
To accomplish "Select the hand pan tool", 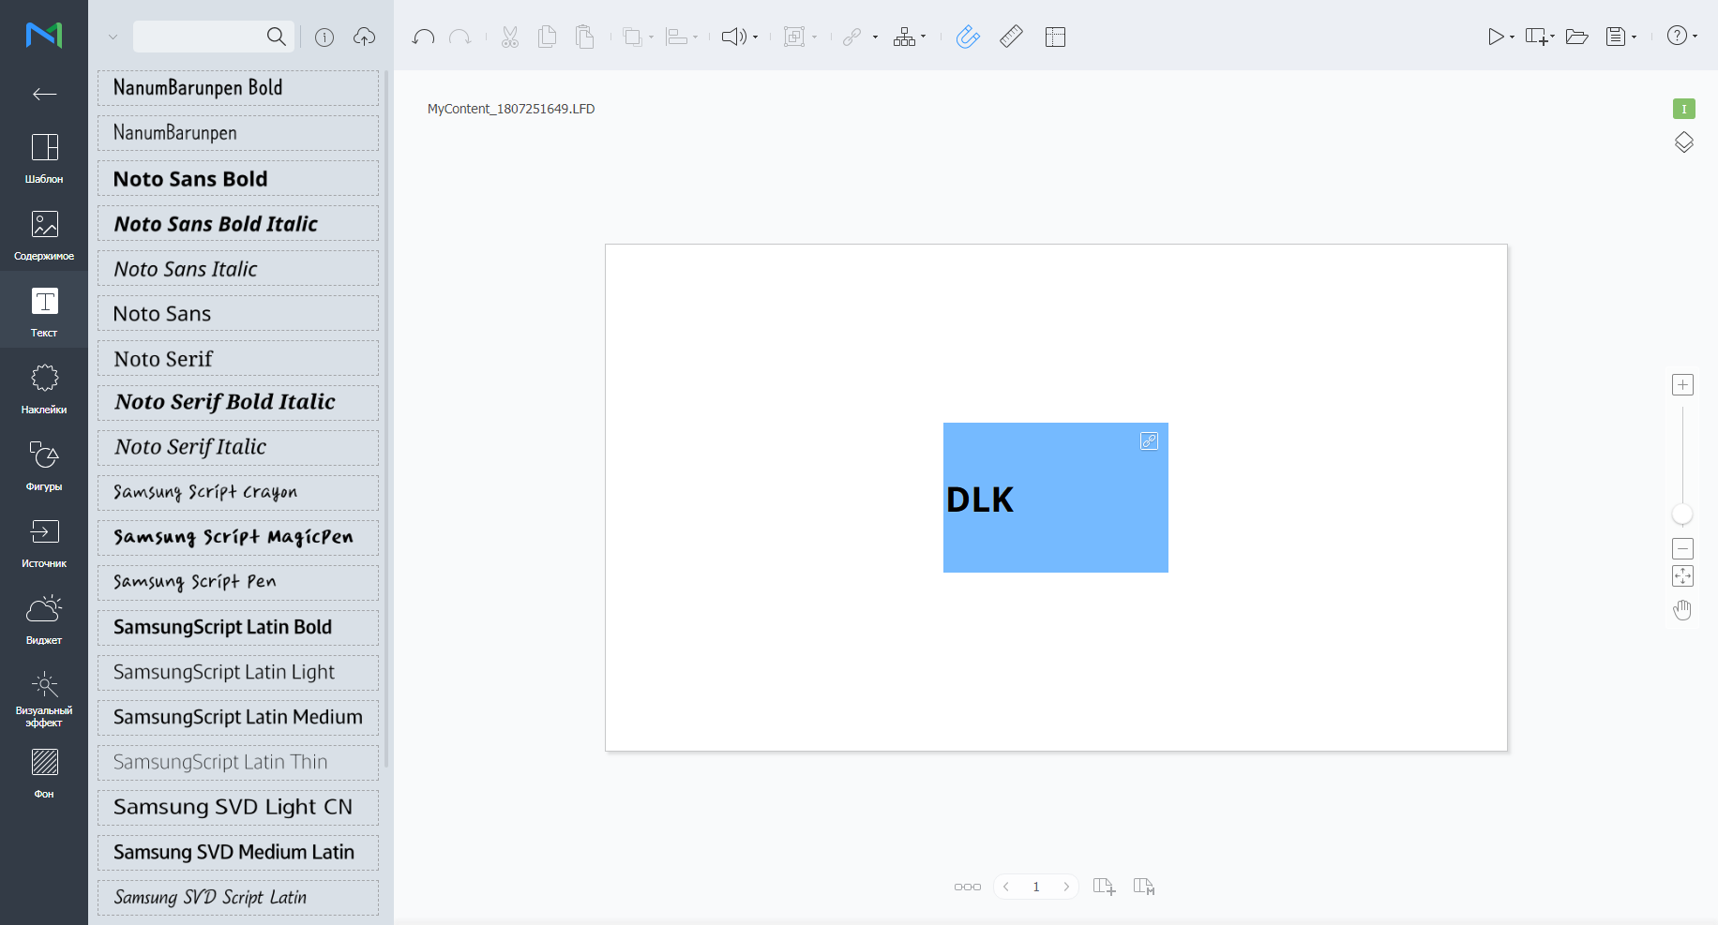I will [x=1682, y=610].
